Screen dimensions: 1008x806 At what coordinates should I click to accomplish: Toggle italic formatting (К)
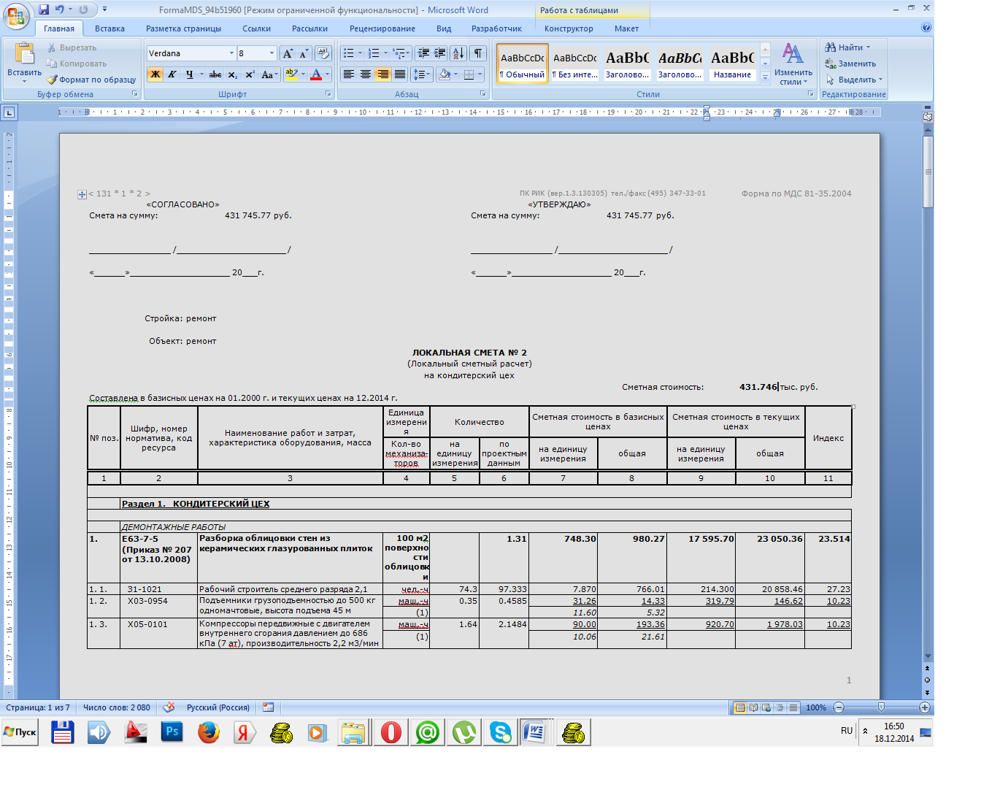[x=172, y=74]
